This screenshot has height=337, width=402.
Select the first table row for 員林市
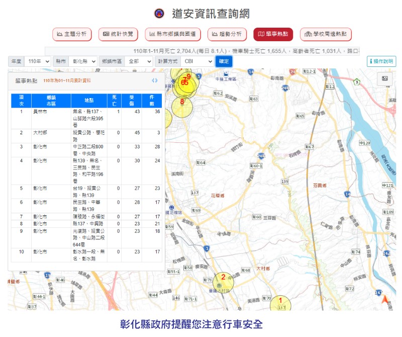[x=87, y=117]
